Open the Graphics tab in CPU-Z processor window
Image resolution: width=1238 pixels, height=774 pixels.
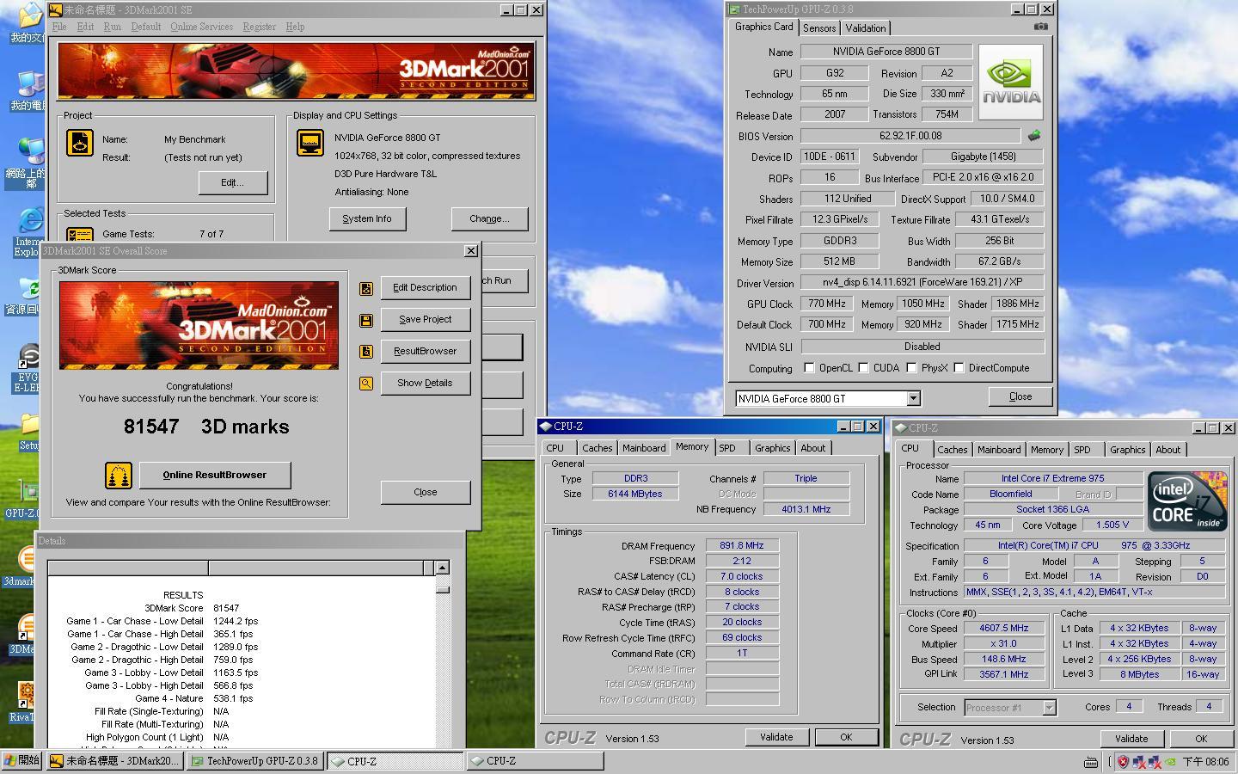pos(1127,450)
